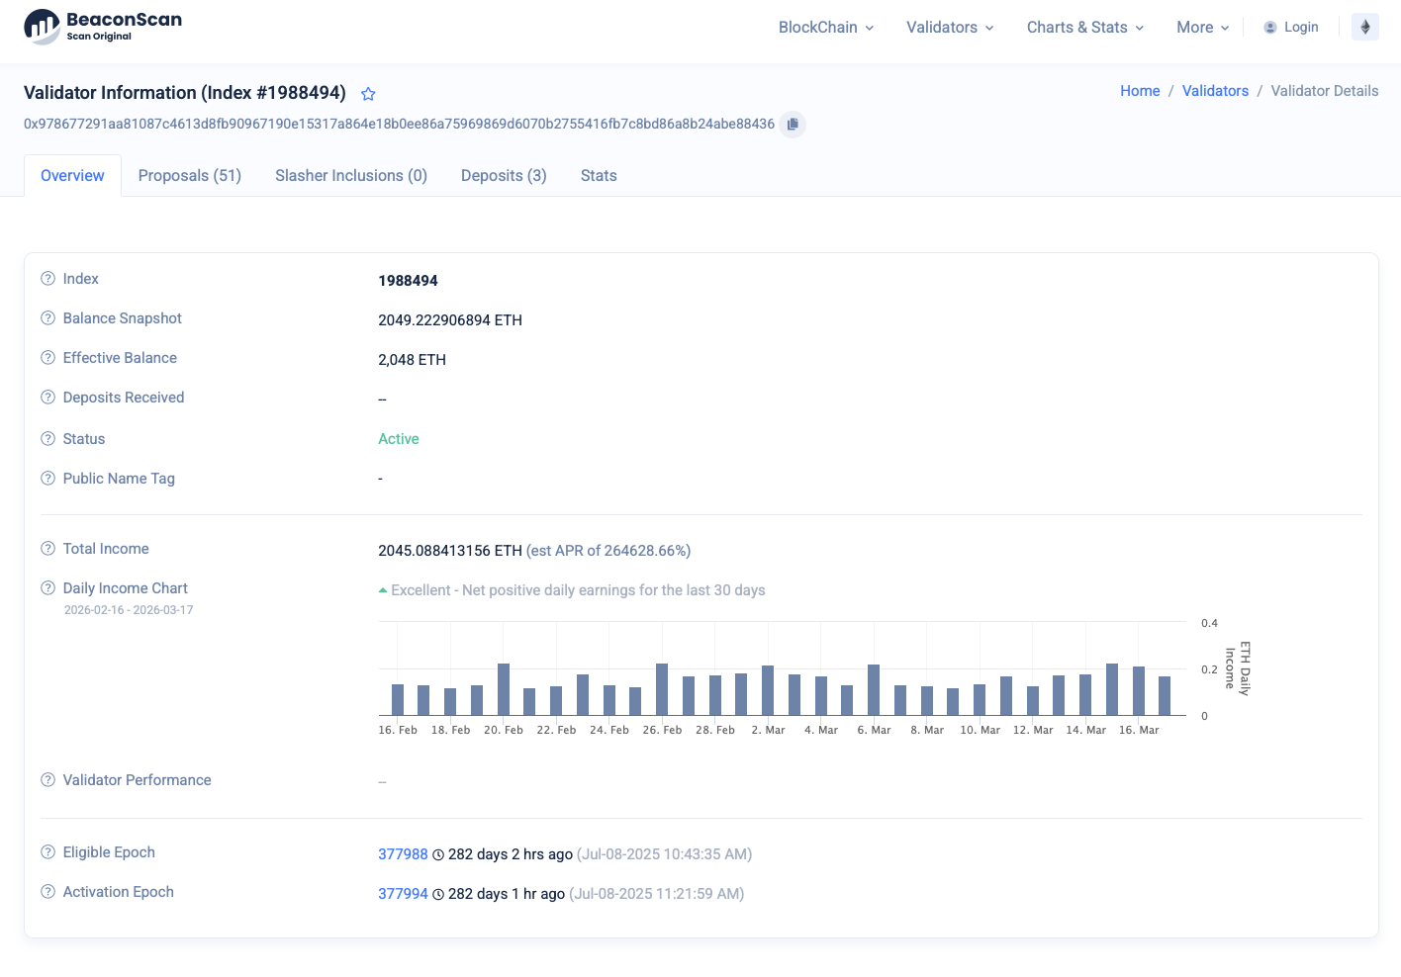This screenshot has width=1401, height=977.
Task: Click index value 1988494
Action: (x=408, y=281)
